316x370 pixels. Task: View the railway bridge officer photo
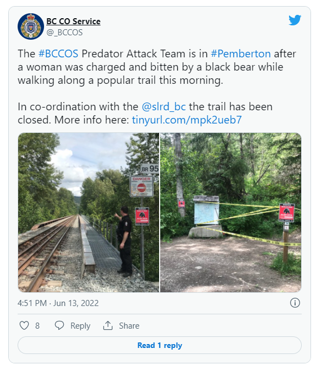pos(89,212)
